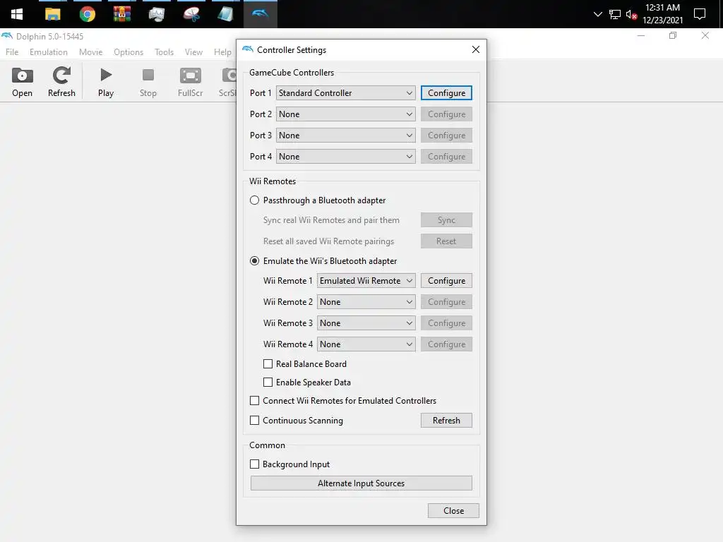723x542 pixels.
Task: Expand the Port 4 dropdown
Action: [x=346, y=156]
